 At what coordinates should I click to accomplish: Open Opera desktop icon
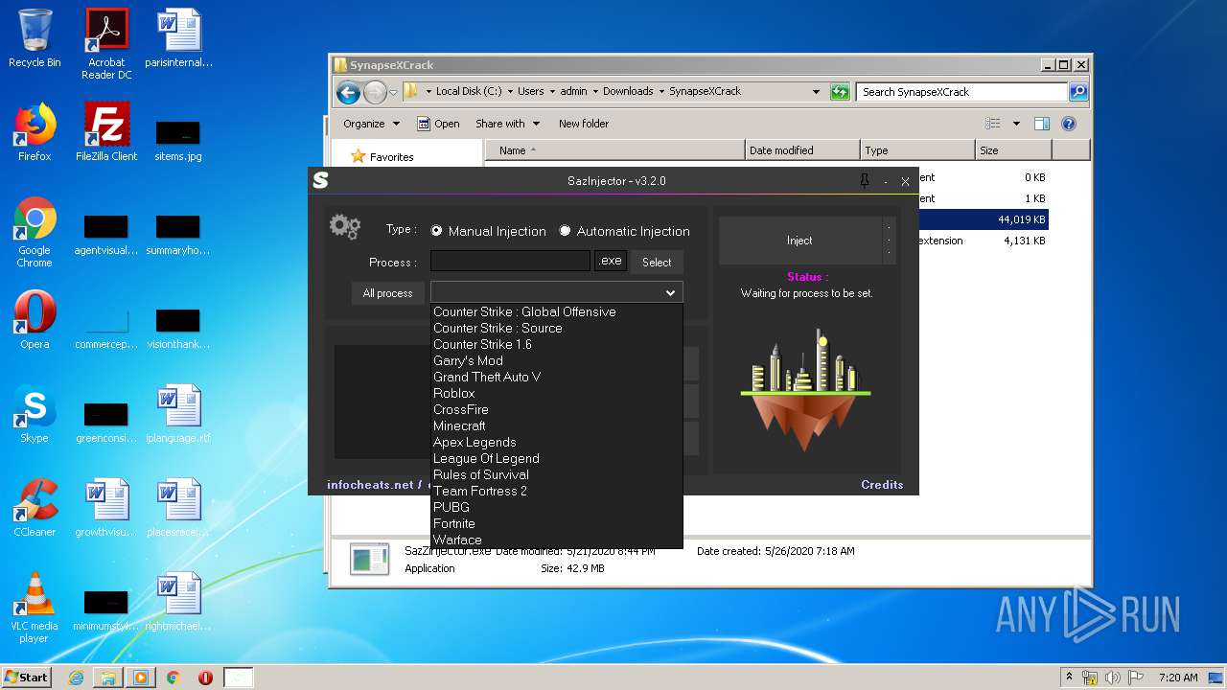(x=35, y=320)
